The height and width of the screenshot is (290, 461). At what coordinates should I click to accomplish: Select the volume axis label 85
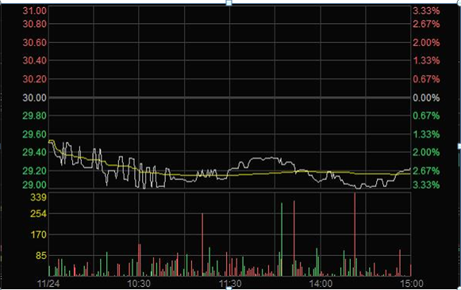click(x=41, y=255)
